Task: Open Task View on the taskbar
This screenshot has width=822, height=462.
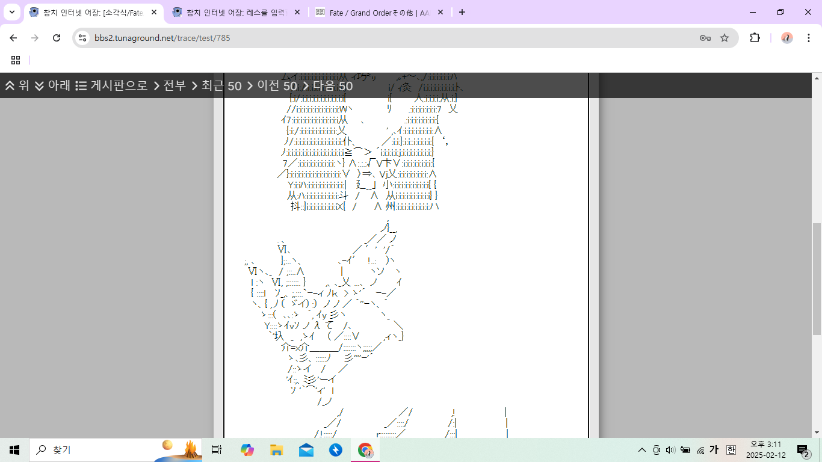Action: (x=217, y=450)
